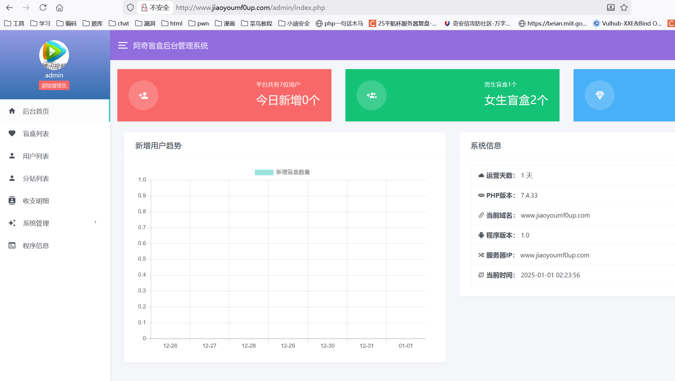Image resolution: width=675 pixels, height=381 pixels.
Task: Click the browser forward arrow
Action: pos(26,7)
